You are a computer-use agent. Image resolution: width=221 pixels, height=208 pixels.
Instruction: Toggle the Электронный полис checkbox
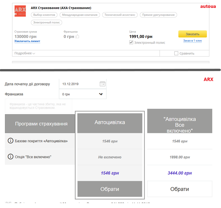131,43
